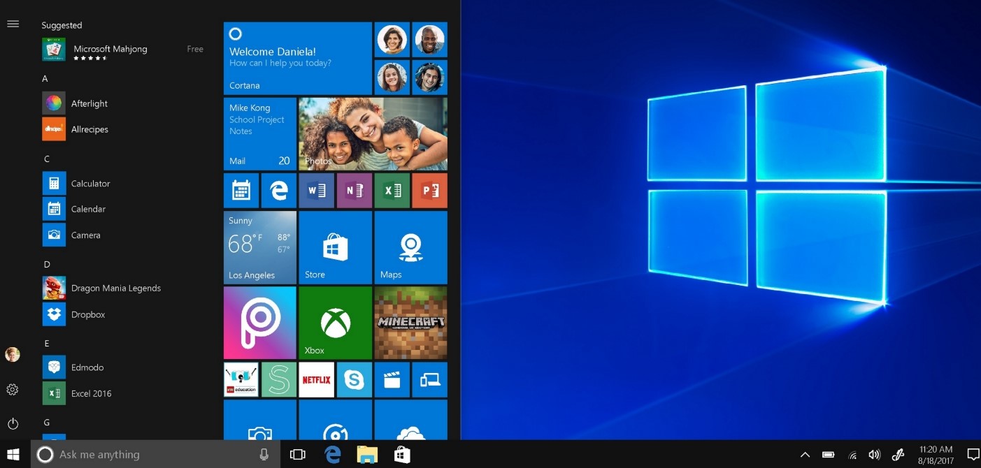Open the suggested Microsoft Mahjong app
981x468 pixels.
122,50
